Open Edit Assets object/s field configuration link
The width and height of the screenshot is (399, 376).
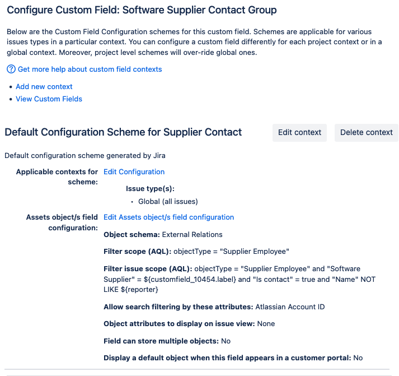[168, 217]
